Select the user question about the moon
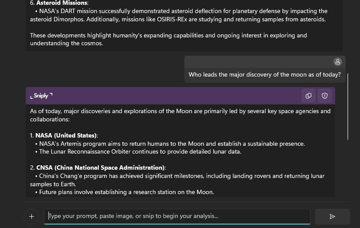 click(x=265, y=75)
